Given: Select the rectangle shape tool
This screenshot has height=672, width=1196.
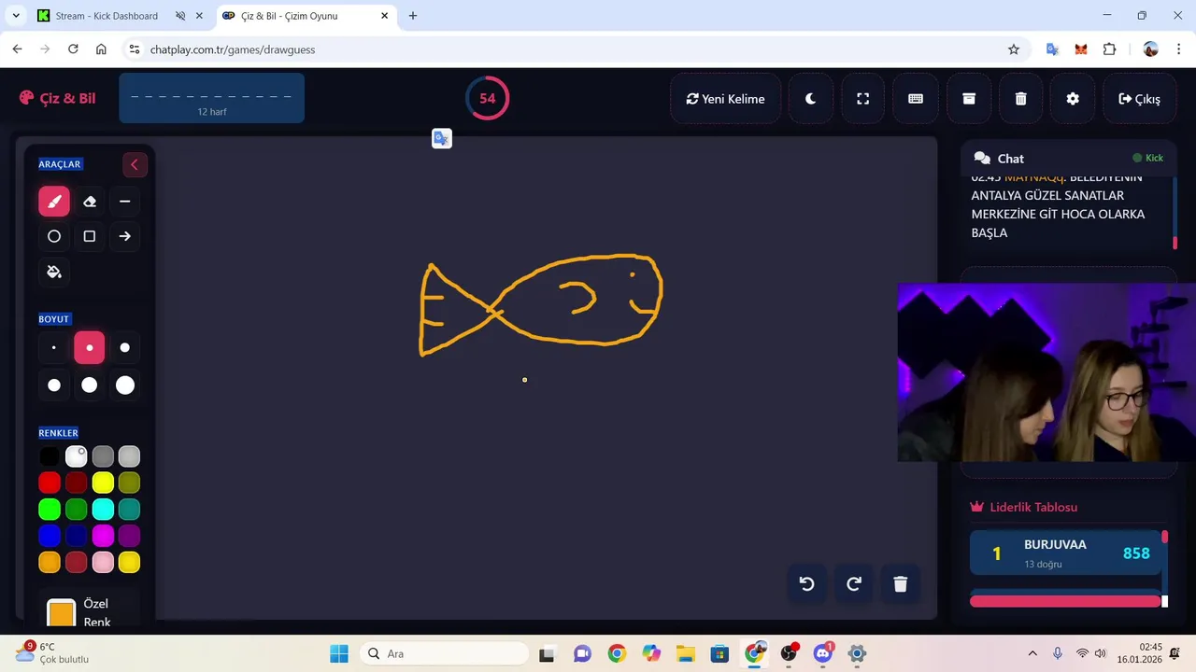Looking at the screenshot, I should 90,236.
